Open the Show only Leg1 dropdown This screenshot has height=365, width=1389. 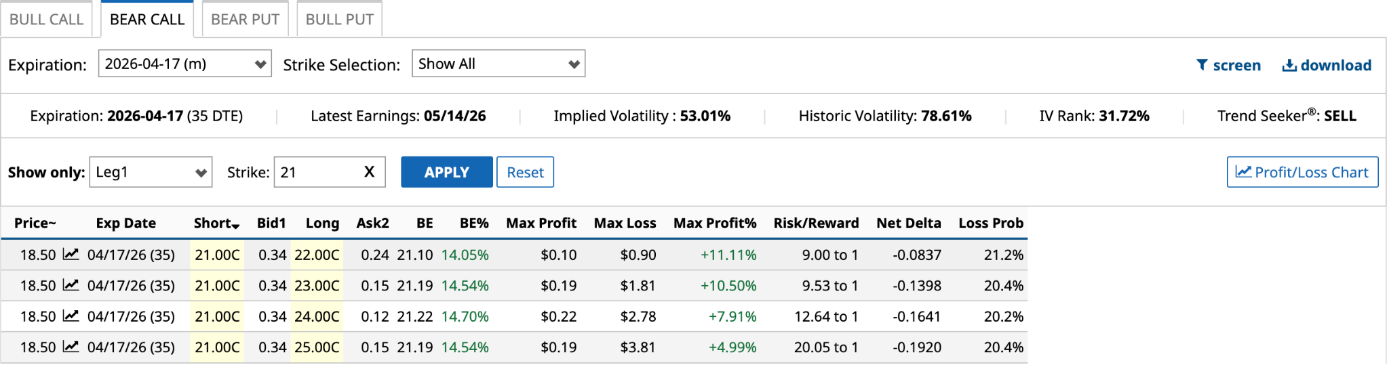point(151,172)
